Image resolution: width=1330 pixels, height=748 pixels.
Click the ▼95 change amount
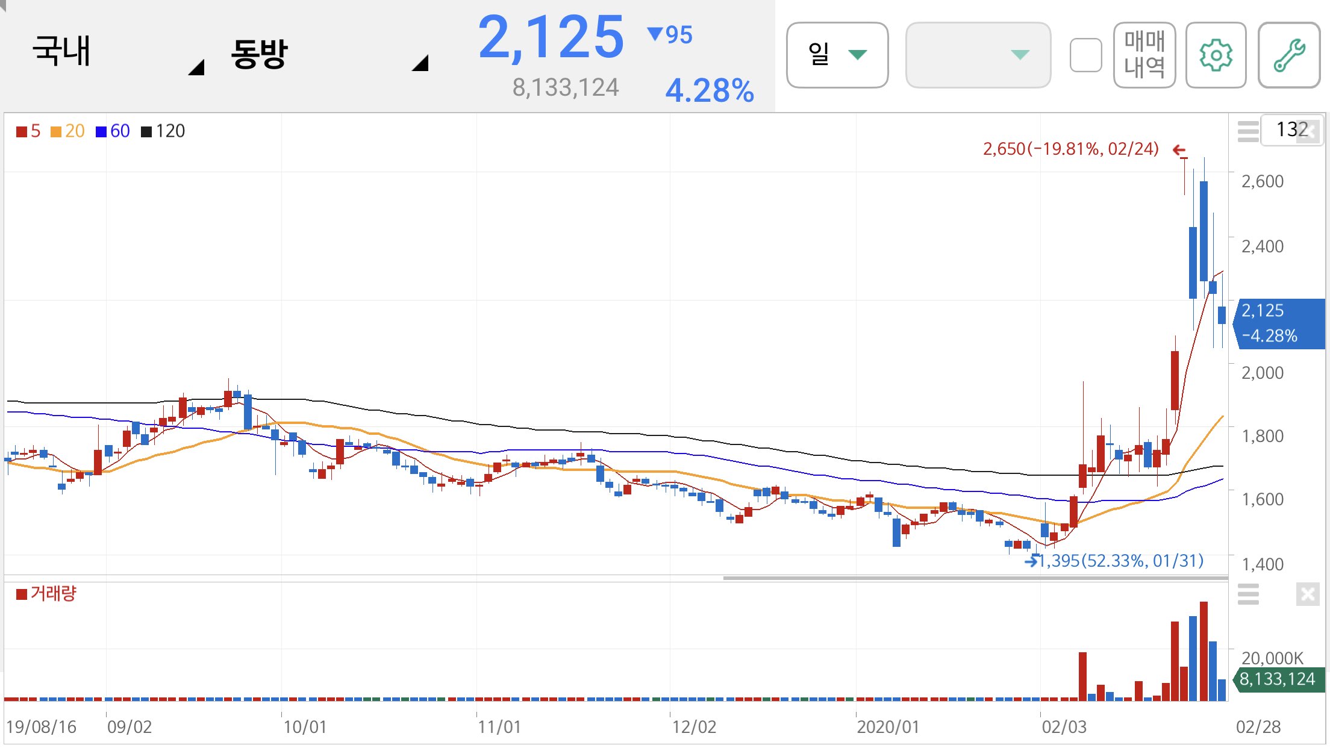(x=670, y=35)
